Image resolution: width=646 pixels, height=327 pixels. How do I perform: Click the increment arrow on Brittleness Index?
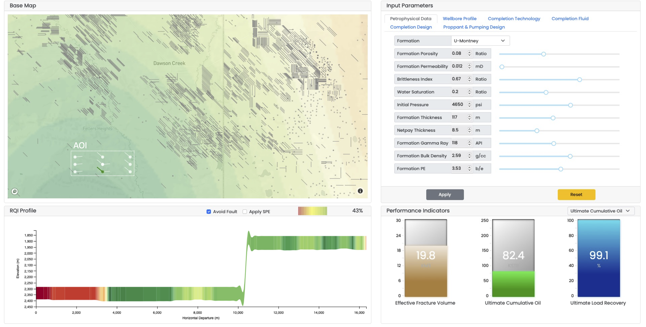[469, 78]
